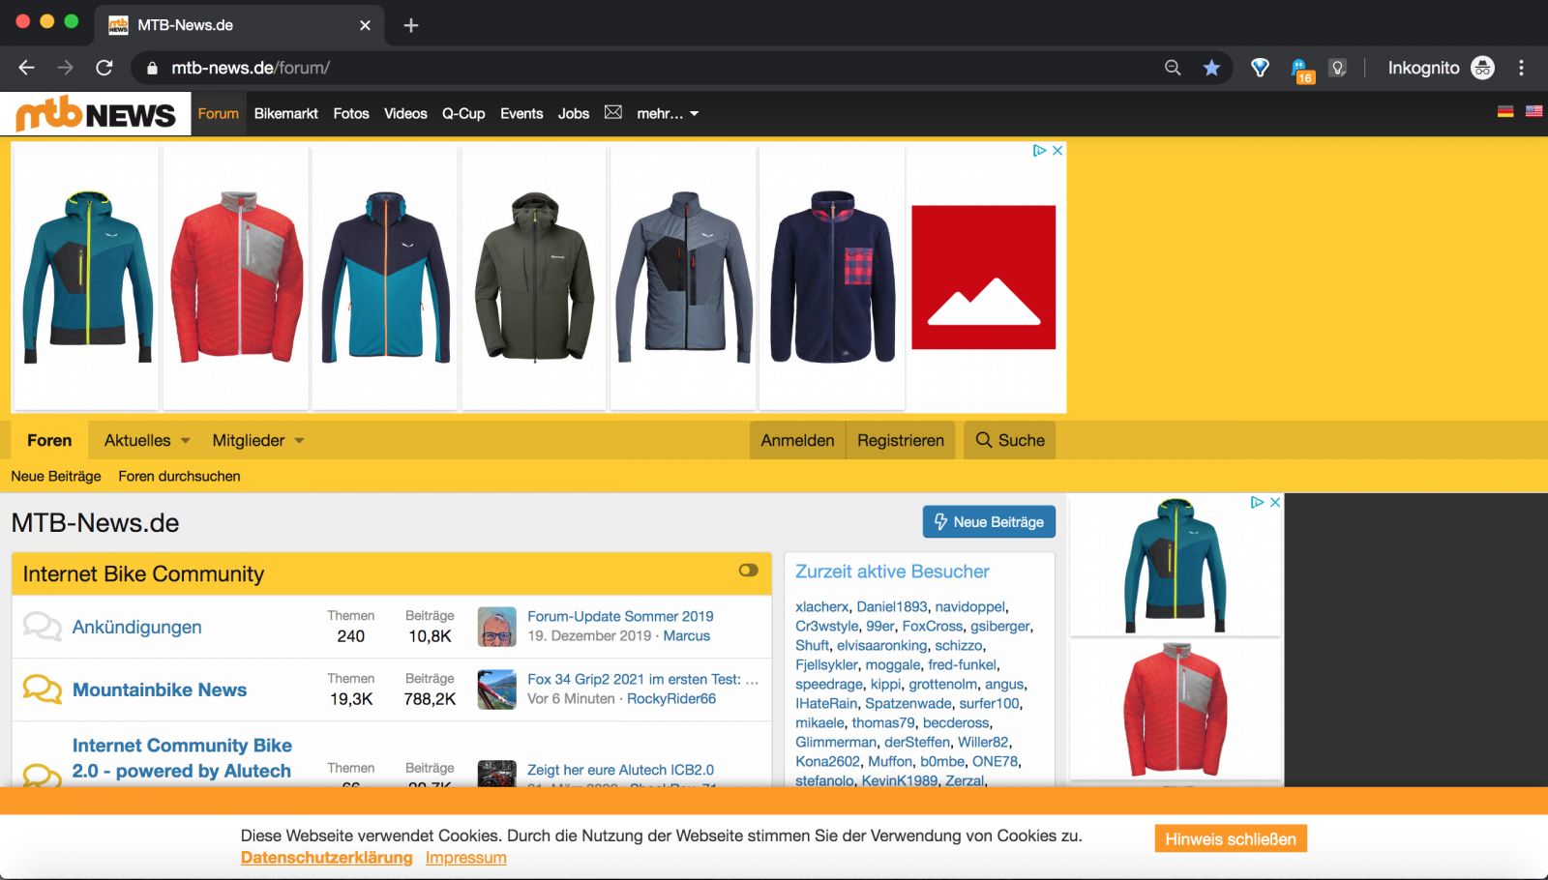The image size is (1548, 880).
Task: Open the Mountainbike News forum bubble icon
Action: (x=42, y=689)
